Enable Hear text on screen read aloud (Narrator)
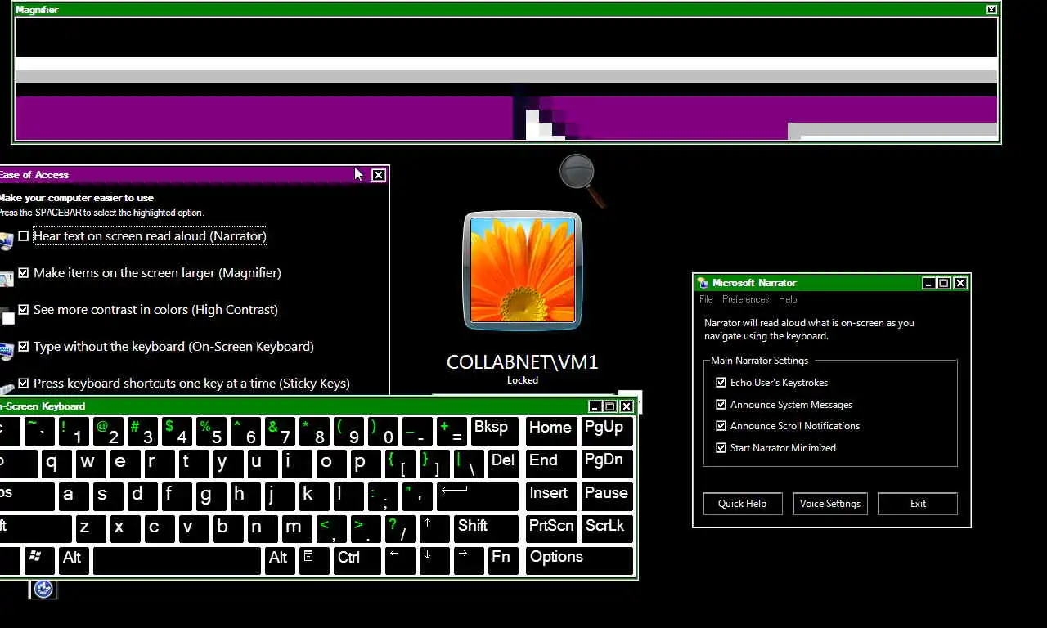Viewport: 1047px width, 628px height. tap(24, 236)
